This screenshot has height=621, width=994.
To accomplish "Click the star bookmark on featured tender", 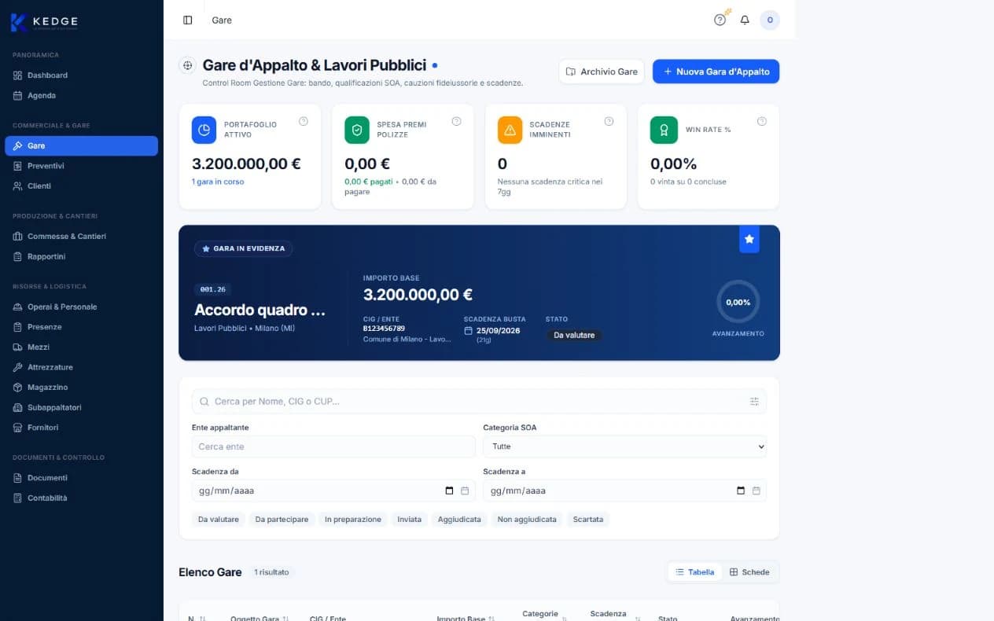I will (x=749, y=239).
